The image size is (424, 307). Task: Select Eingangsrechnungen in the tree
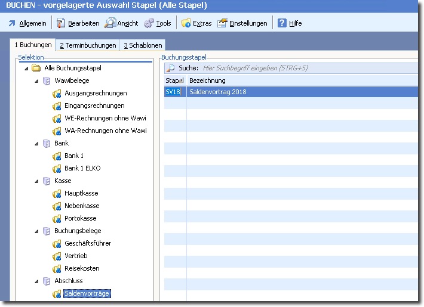coord(94,106)
